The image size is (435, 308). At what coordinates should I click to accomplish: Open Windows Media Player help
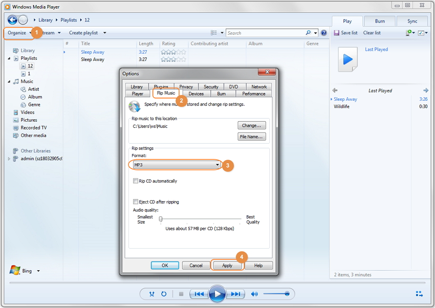(323, 33)
